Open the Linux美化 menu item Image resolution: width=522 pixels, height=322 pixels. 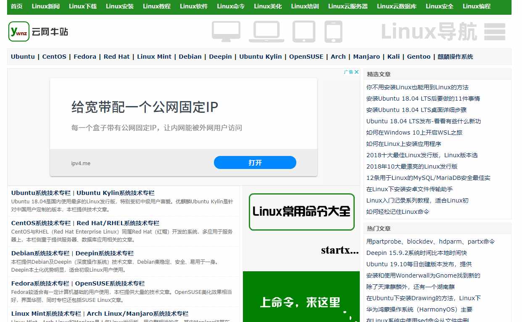(x=268, y=6)
